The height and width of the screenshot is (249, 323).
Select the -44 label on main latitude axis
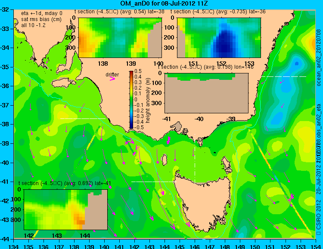[5, 239]
